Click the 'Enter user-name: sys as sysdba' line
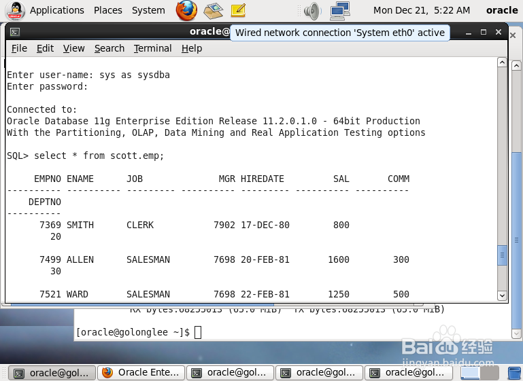Viewport: 523px width, 381px height. [x=88, y=75]
